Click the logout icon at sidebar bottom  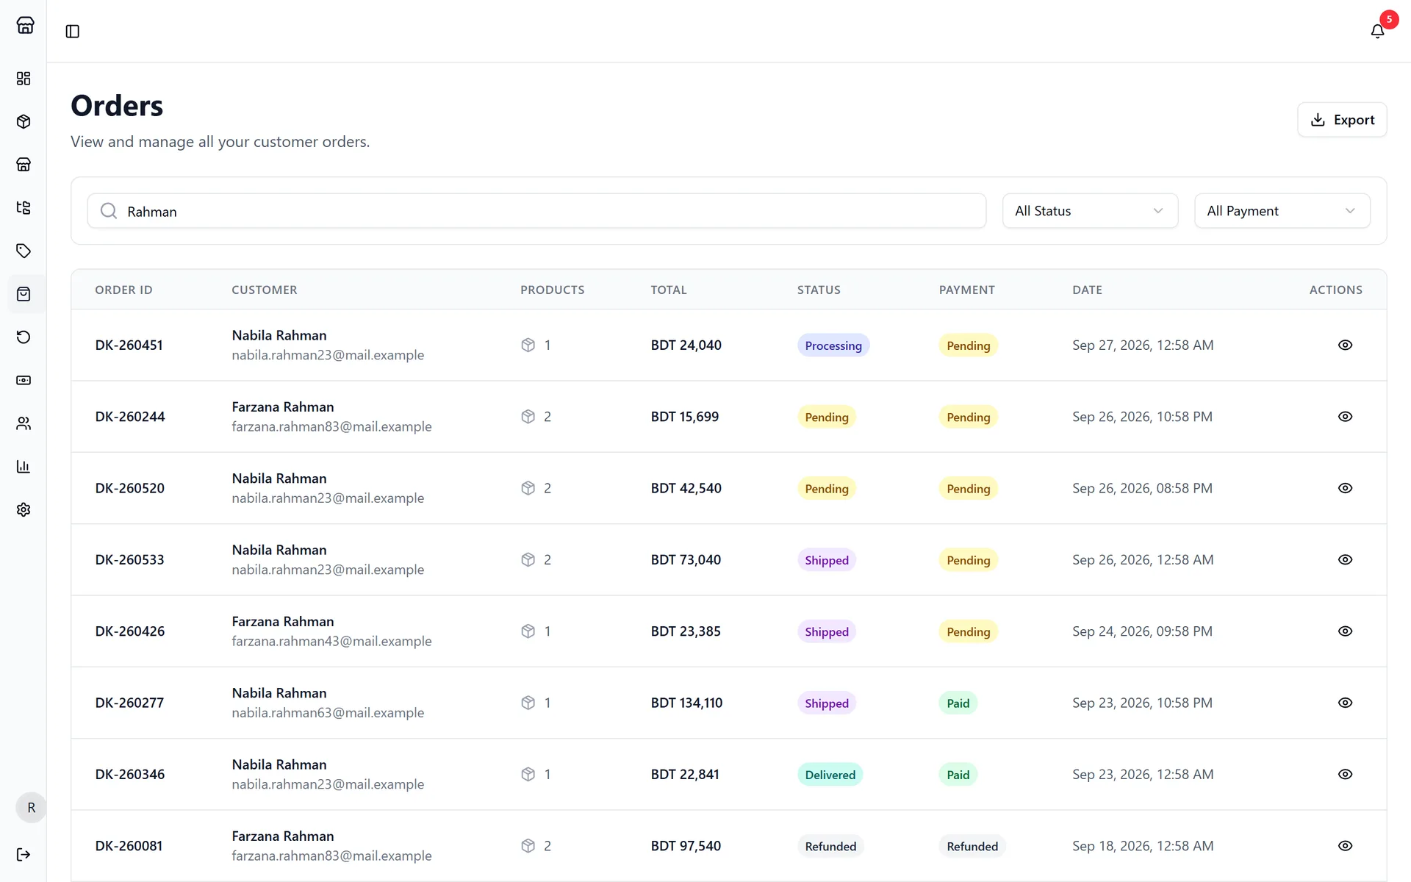(24, 854)
